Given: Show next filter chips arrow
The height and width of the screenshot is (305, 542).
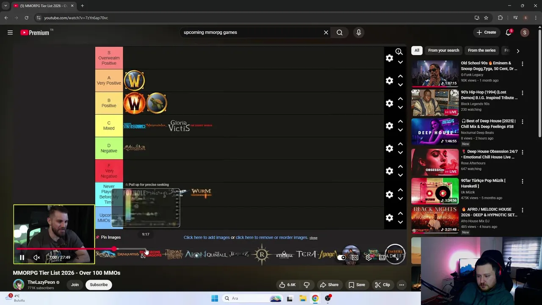Looking at the screenshot, I should tap(518, 51).
